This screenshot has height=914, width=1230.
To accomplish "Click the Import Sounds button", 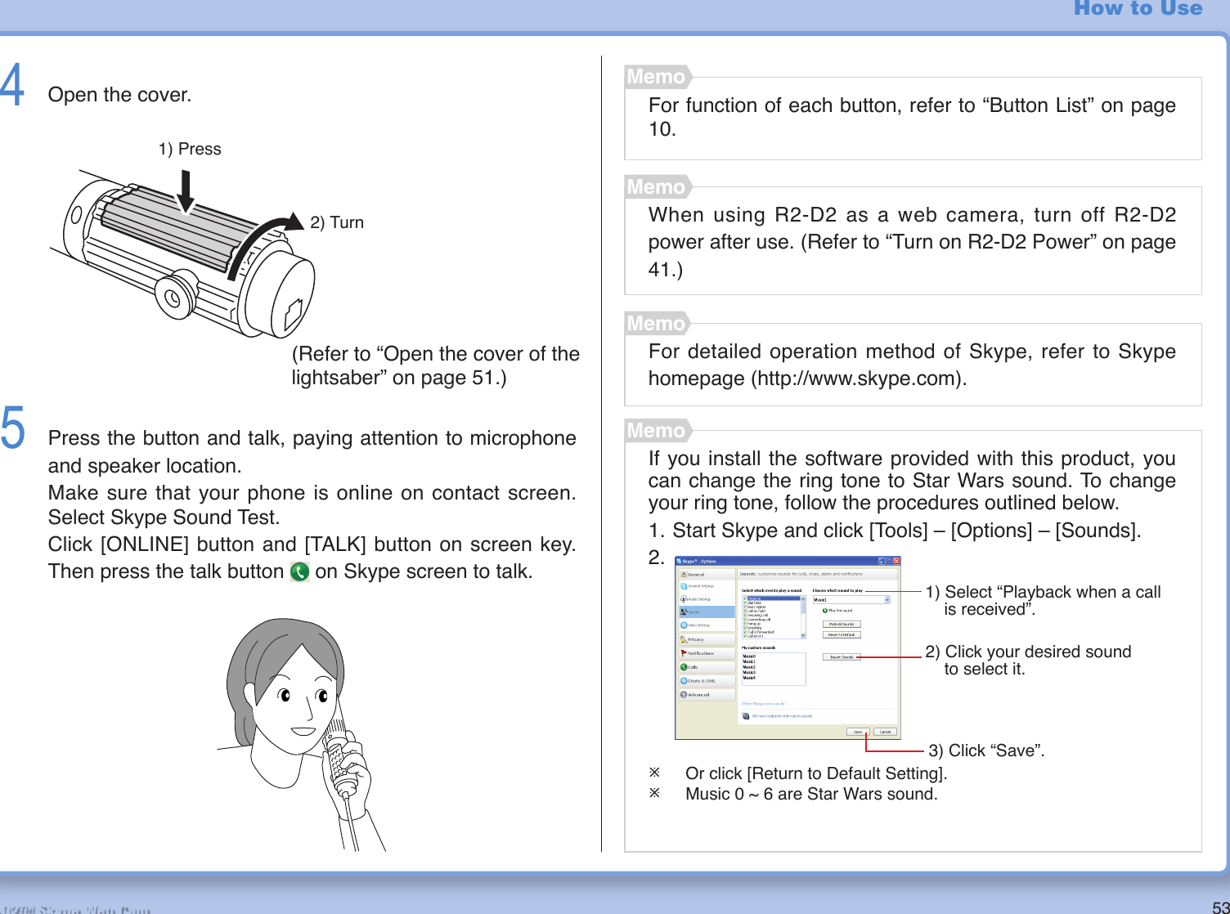I will pyautogui.click(x=842, y=657).
